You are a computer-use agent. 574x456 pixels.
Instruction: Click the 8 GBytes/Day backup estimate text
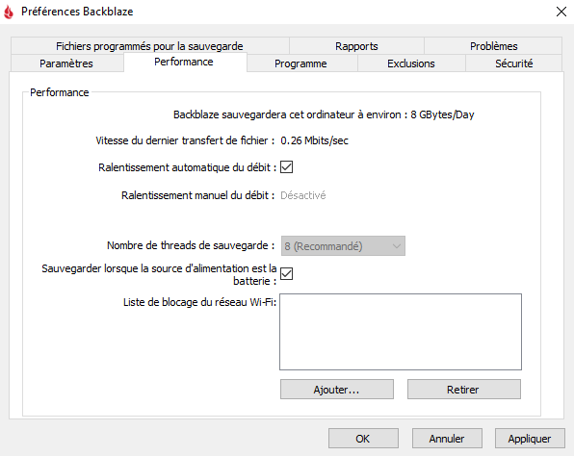[442, 114]
